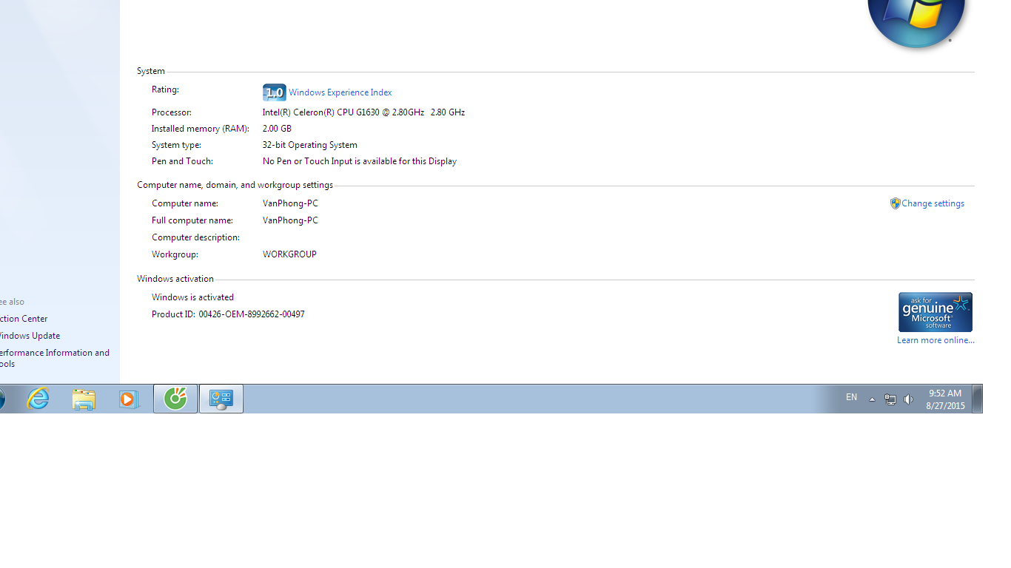Click the Show desktop button on taskbar edge
Viewport: 1011px width, 568px height.
(x=977, y=399)
